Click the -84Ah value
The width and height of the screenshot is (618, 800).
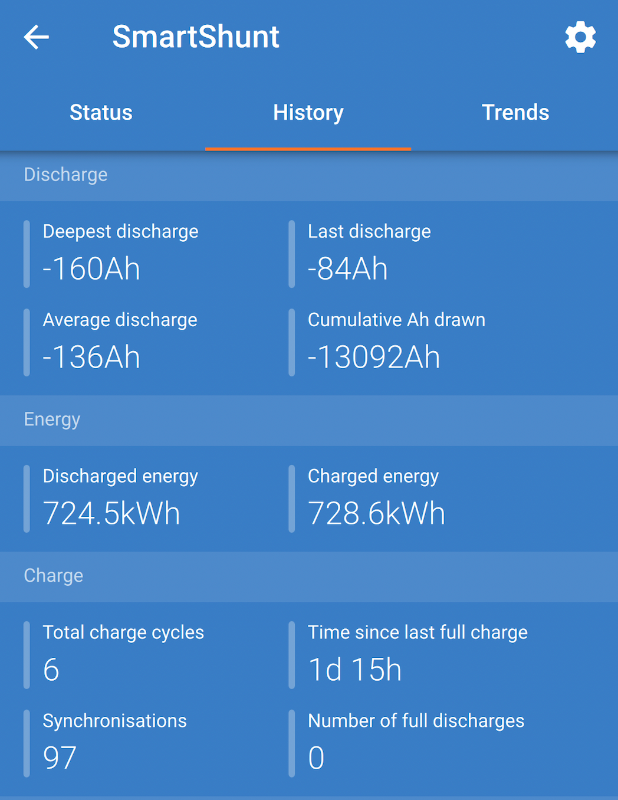pos(348,268)
